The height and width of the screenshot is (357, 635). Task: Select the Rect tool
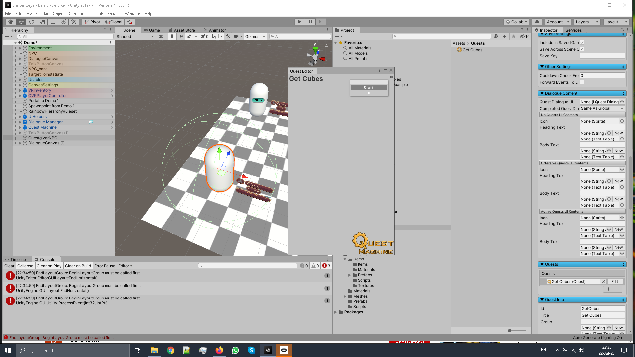point(53,22)
